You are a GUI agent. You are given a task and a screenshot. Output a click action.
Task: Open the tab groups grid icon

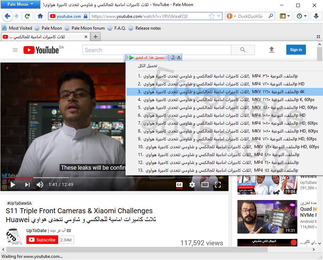point(318,37)
